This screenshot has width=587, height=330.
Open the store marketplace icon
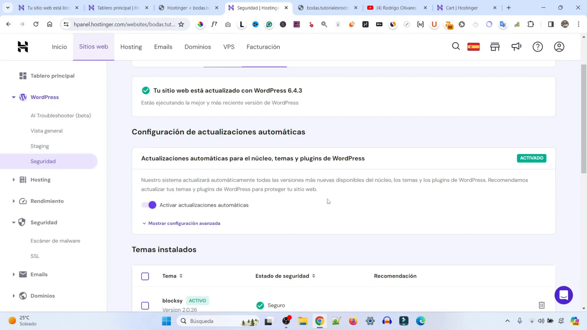[495, 47]
